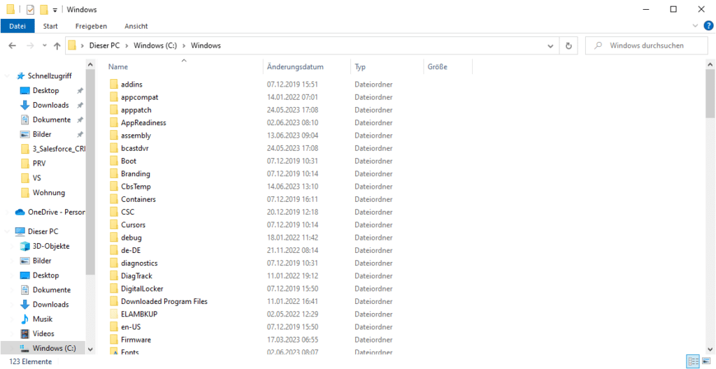Click the Cursors folder icon
Screen dimensions: 716x369
114,225
